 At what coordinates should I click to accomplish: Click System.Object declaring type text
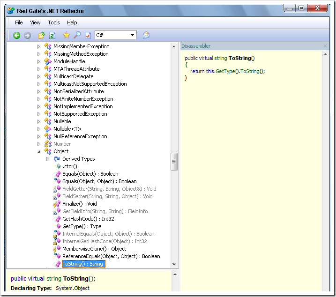click(73, 288)
